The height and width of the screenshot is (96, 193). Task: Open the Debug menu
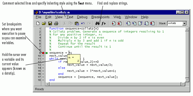click(x=82, y=17)
